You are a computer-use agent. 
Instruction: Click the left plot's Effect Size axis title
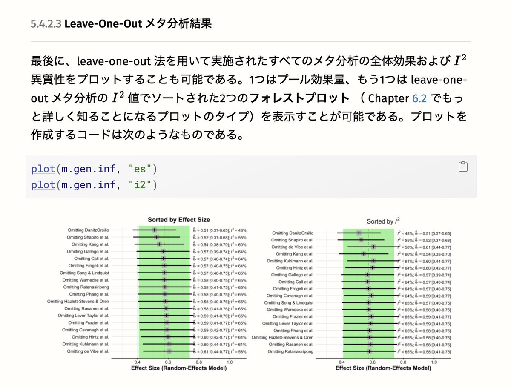179,368
